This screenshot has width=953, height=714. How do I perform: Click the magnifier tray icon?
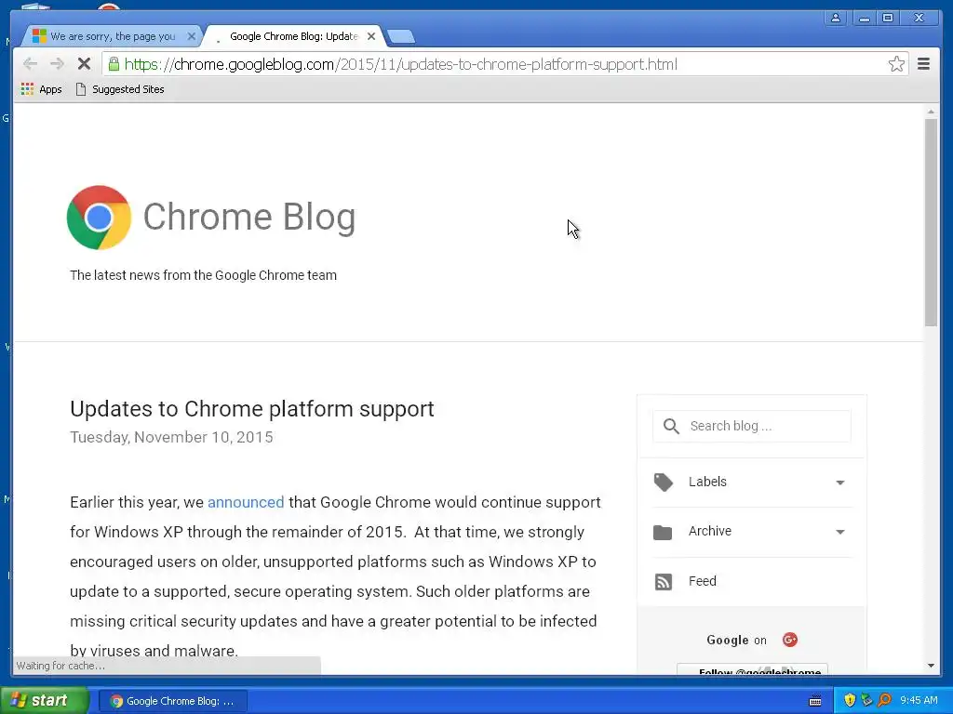pyautogui.click(x=884, y=700)
